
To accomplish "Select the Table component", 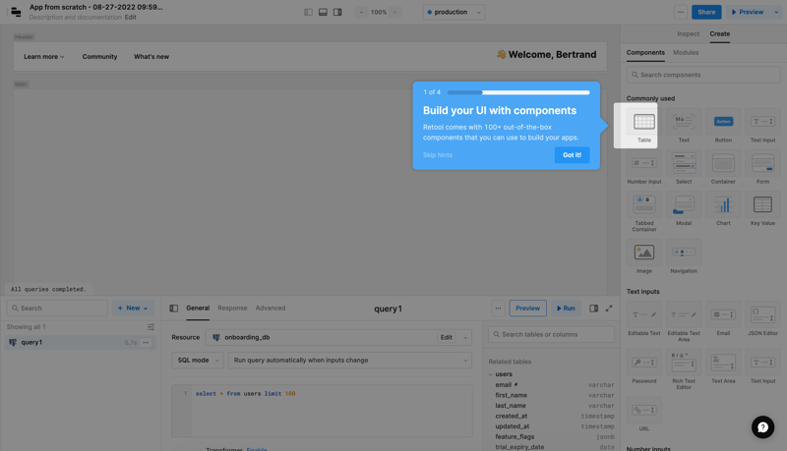I will click(x=644, y=126).
